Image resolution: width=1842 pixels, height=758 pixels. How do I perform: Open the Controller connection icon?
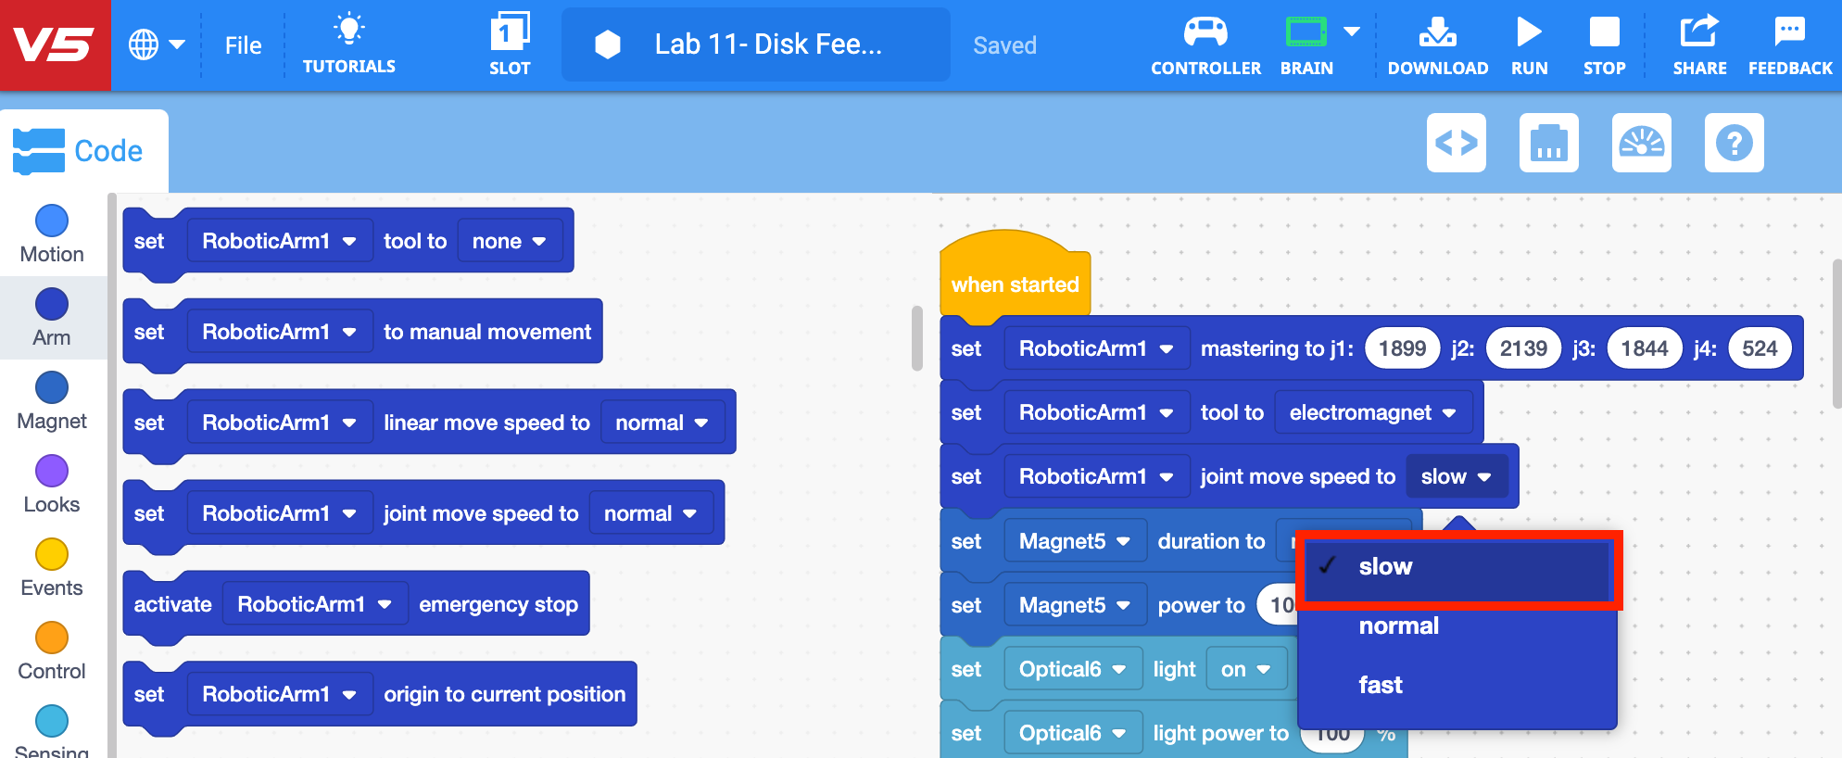pyautogui.click(x=1205, y=44)
